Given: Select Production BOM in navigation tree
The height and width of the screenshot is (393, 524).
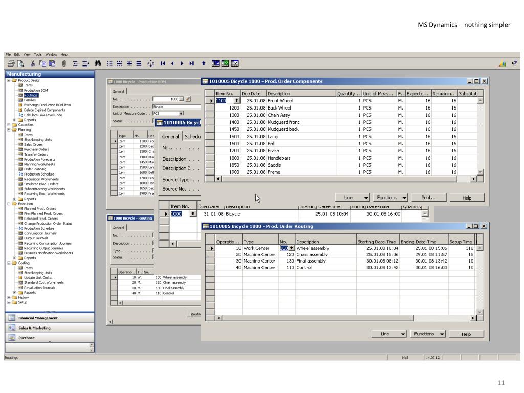Looking at the screenshot, I should click(x=36, y=90).
